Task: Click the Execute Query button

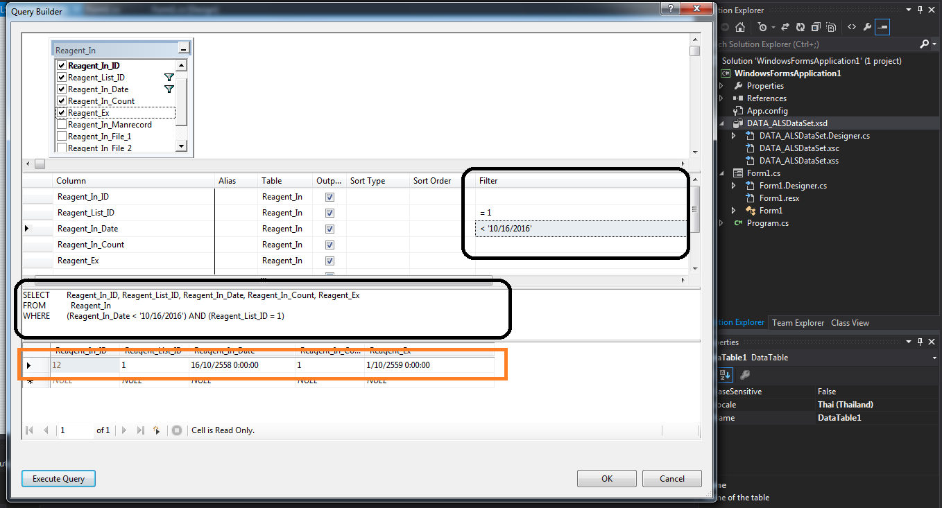Action: click(x=58, y=478)
